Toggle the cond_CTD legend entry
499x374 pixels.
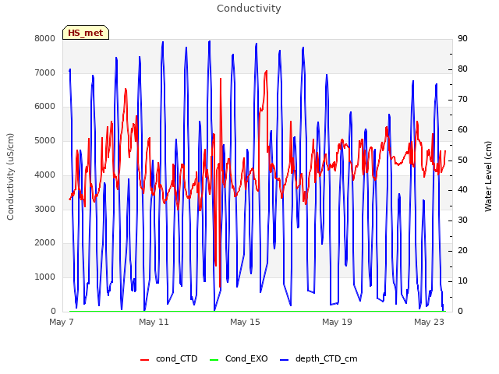click(x=169, y=358)
